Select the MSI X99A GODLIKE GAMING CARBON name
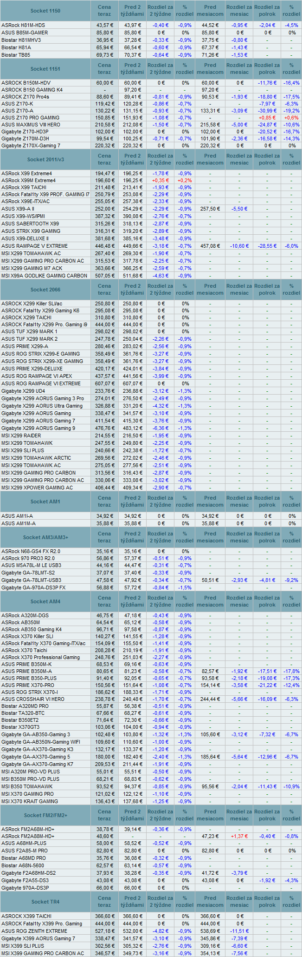 [44, 276]
